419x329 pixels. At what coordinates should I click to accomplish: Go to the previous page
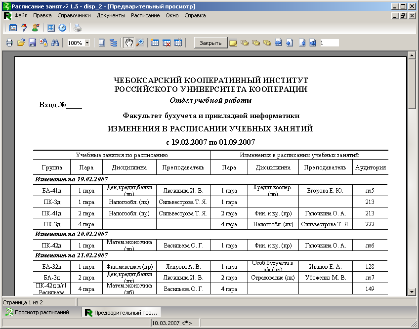coord(290,43)
